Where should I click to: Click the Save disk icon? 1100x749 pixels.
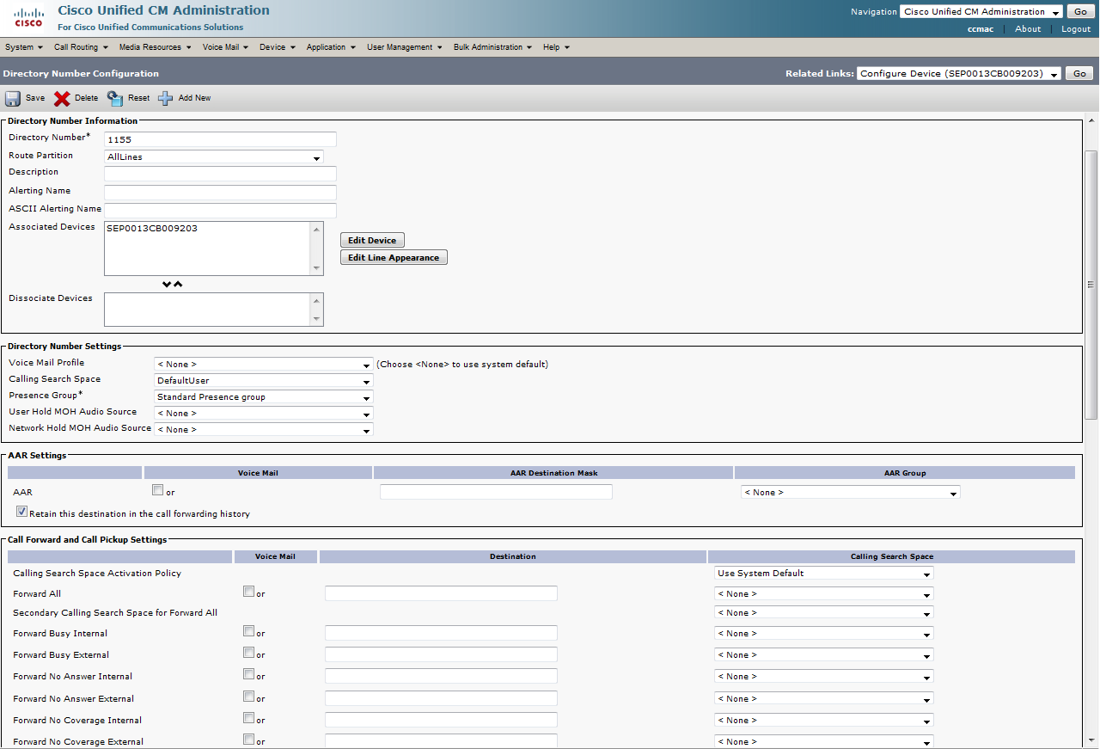(13, 98)
